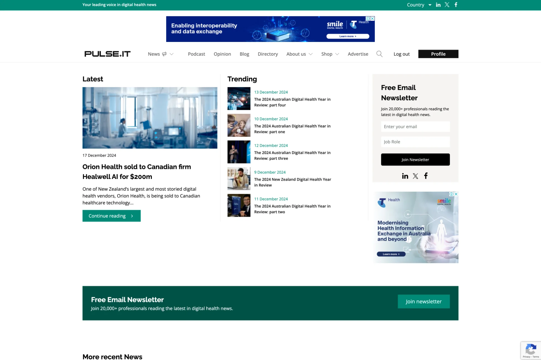Open the About us menu item

tap(296, 54)
